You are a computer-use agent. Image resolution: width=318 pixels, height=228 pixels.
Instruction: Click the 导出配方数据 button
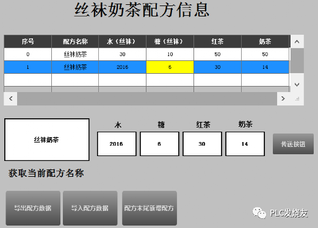tap(33, 208)
